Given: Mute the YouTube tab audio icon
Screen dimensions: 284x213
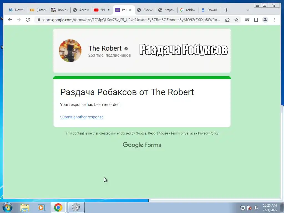Looking at the screenshot, I should (x=109, y=10).
